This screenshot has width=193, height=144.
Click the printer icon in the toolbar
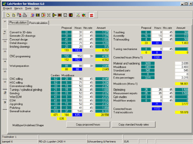25,15
